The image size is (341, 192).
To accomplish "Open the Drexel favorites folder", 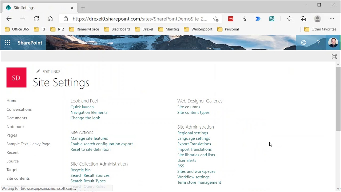I will click(x=144, y=29).
